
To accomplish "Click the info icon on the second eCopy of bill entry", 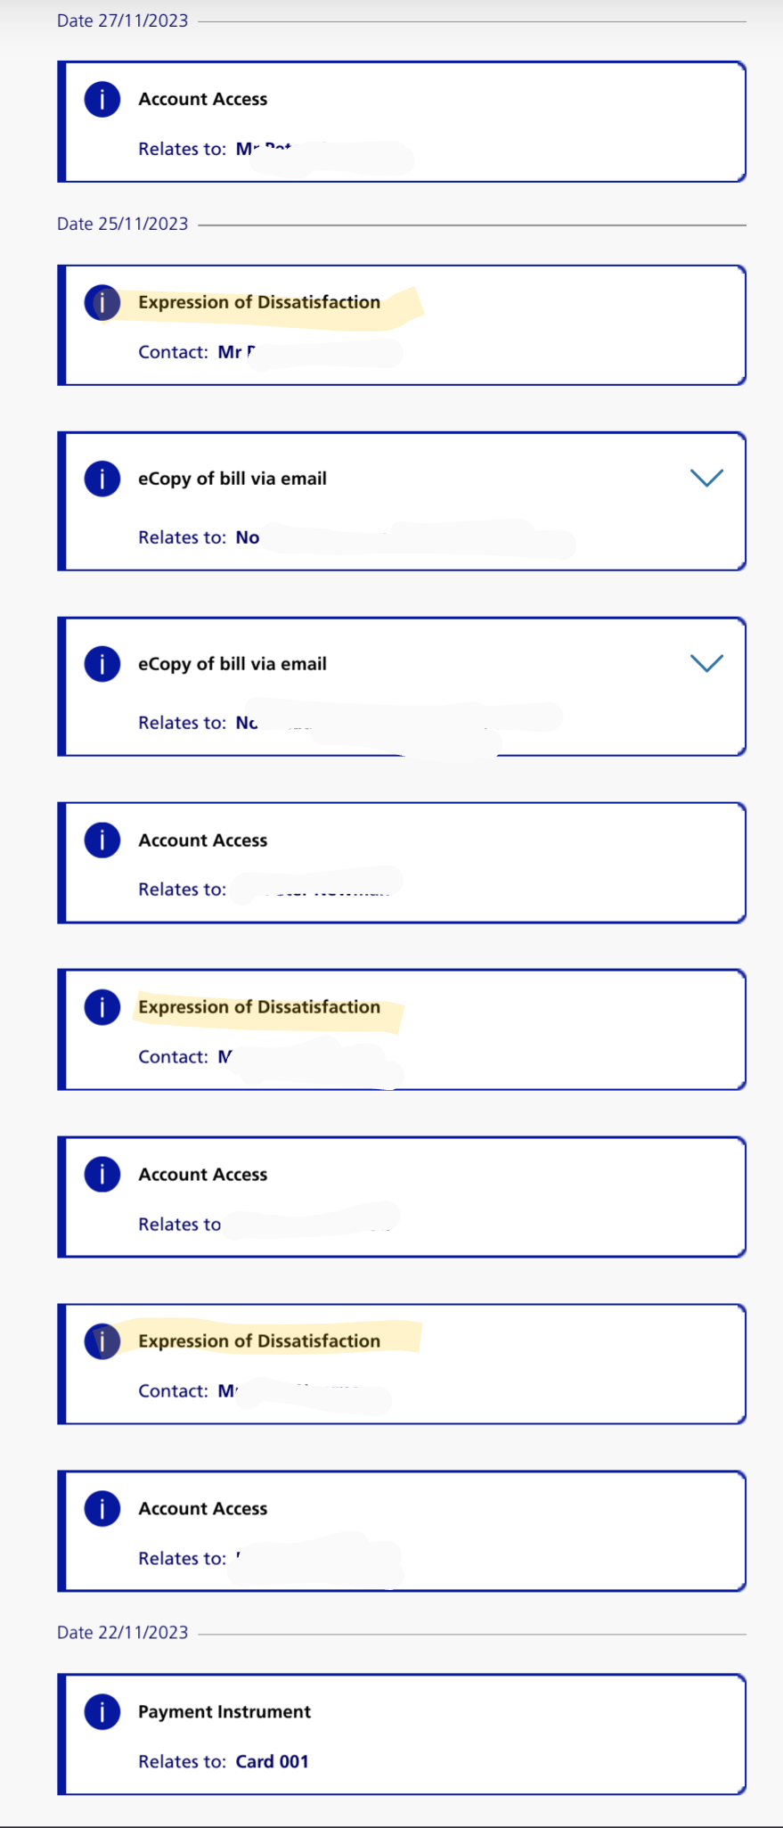I will click(102, 663).
